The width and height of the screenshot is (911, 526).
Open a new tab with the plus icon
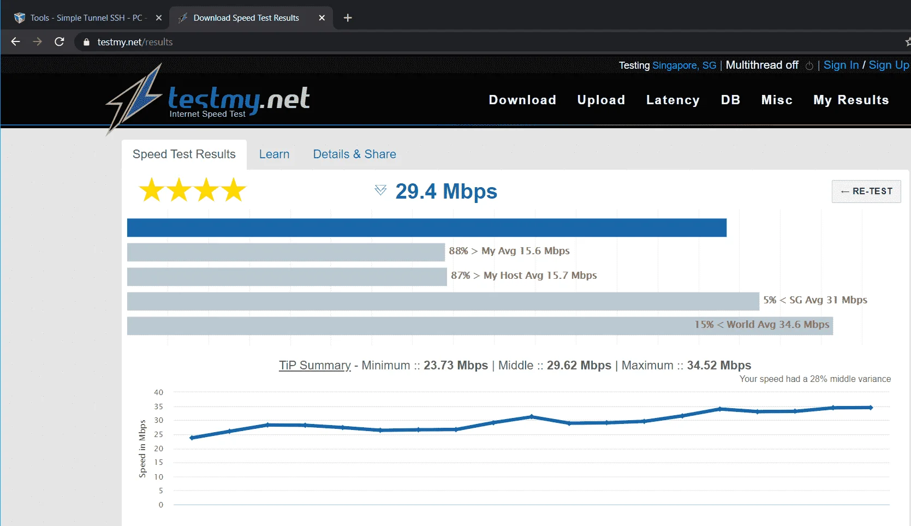(348, 18)
